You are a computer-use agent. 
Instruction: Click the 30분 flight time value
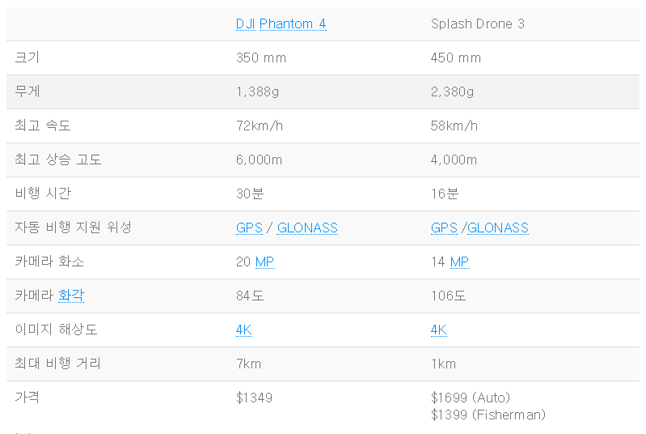(x=250, y=194)
